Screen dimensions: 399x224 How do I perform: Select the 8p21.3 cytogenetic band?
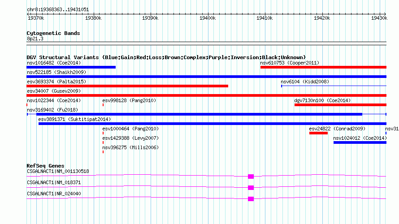click(x=206, y=43)
